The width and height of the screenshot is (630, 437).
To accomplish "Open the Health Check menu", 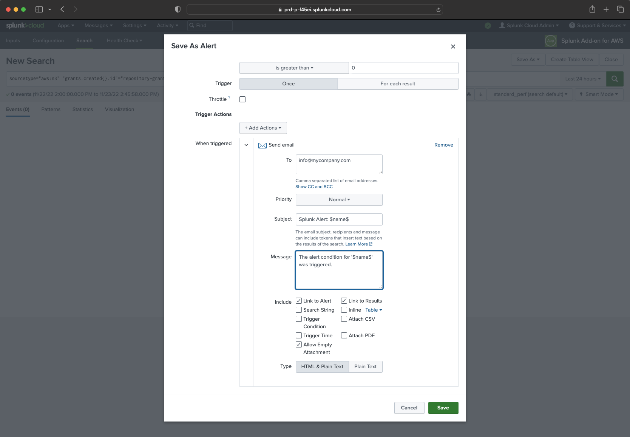I will (124, 40).
